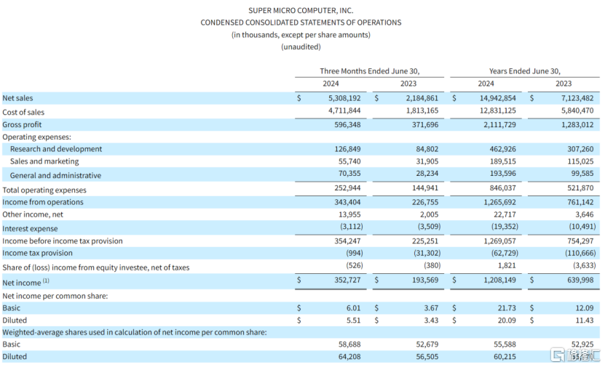Select Diluted shares value 60,215
Image resolution: width=605 pixels, height=367 pixels.
(505, 357)
